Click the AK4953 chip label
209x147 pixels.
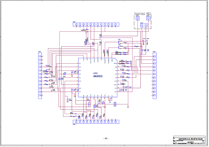98,76
